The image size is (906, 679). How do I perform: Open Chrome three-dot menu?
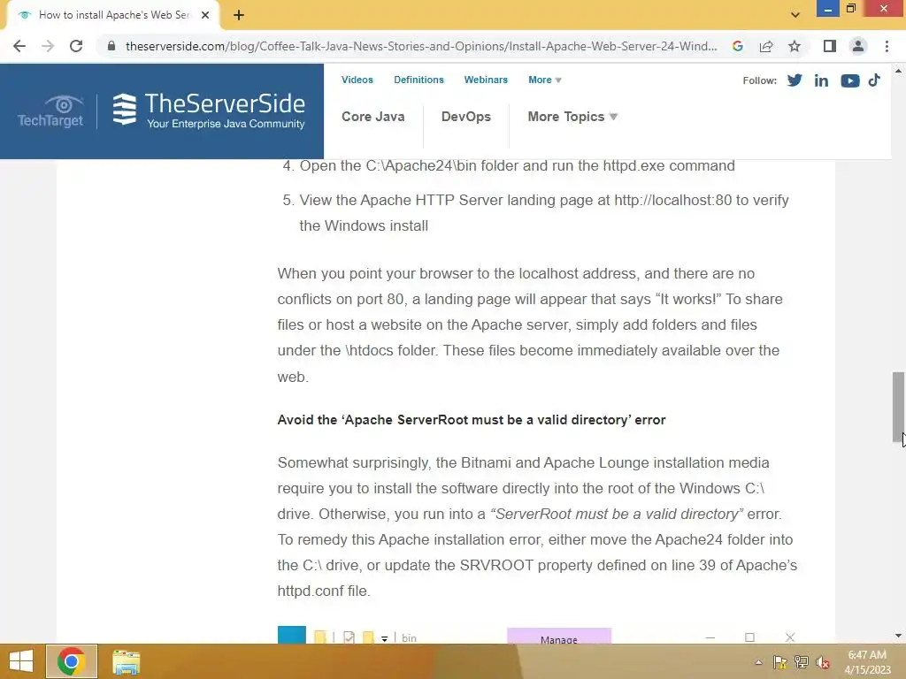pos(887,46)
